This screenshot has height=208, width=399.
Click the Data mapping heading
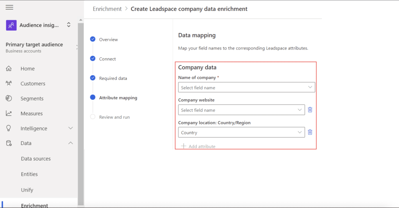[x=197, y=35]
